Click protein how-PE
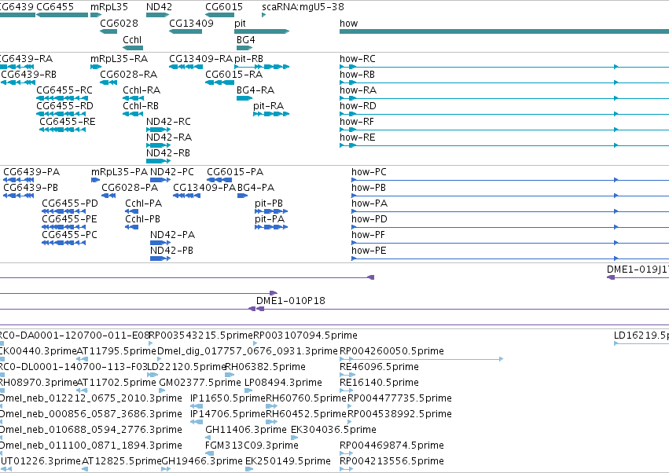Viewport: 669px width, 473px height. click(x=369, y=251)
